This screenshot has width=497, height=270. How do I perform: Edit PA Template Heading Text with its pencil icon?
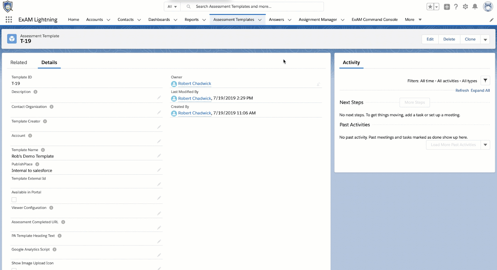point(159,241)
